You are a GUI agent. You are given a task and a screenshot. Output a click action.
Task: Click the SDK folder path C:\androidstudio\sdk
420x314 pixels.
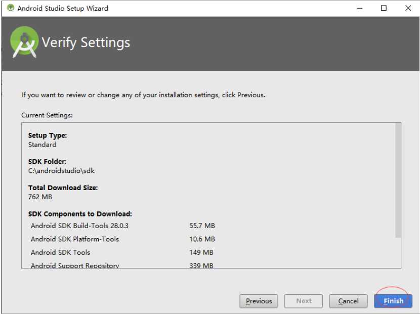click(x=61, y=171)
